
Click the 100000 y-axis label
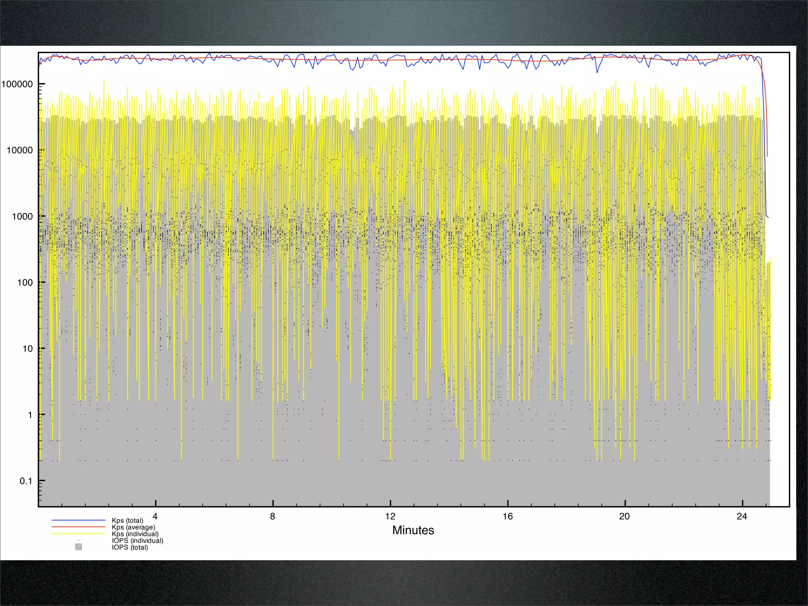[x=17, y=84]
